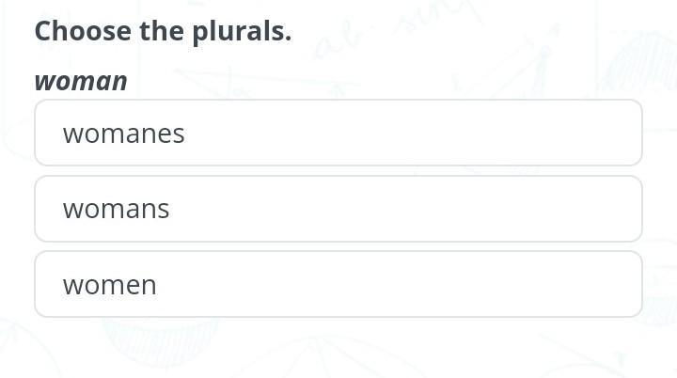Viewport: 677px width, 378px height.
Task: Click the text "womanes" in the first box
Action: click(x=124, y=134)
